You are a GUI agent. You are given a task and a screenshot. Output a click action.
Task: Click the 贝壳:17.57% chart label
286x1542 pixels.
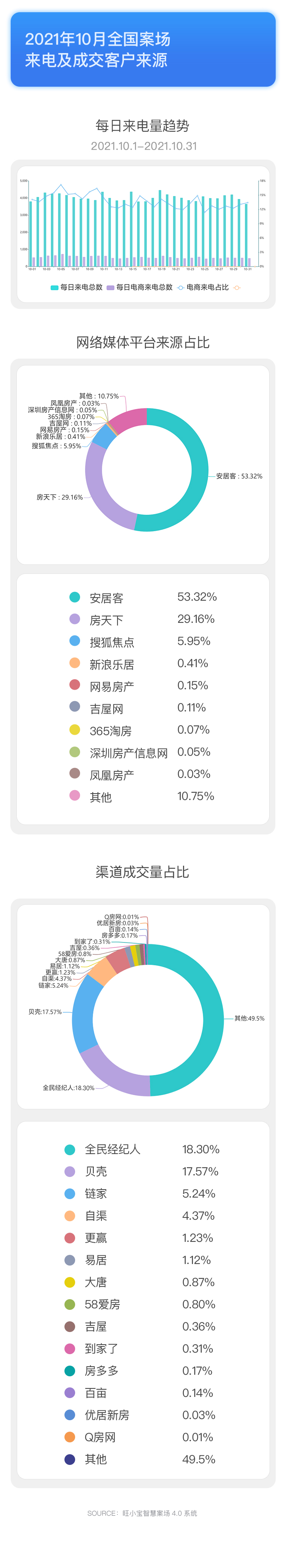[45, 1012]
